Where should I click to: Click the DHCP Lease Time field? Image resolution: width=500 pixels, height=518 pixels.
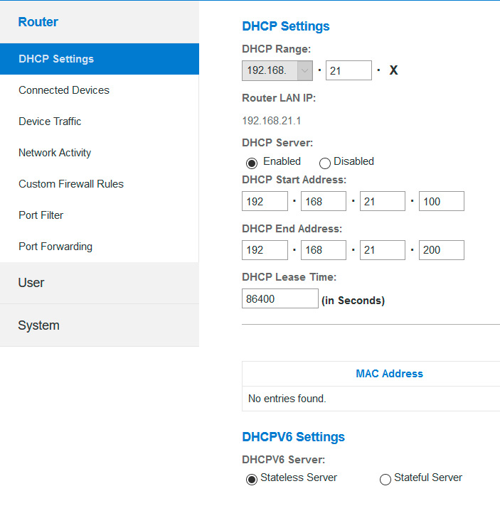point(280,299)
